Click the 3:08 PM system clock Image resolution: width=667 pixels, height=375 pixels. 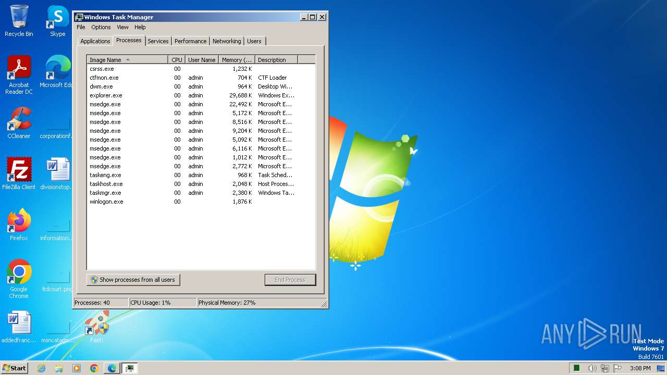tap(640, 368)
